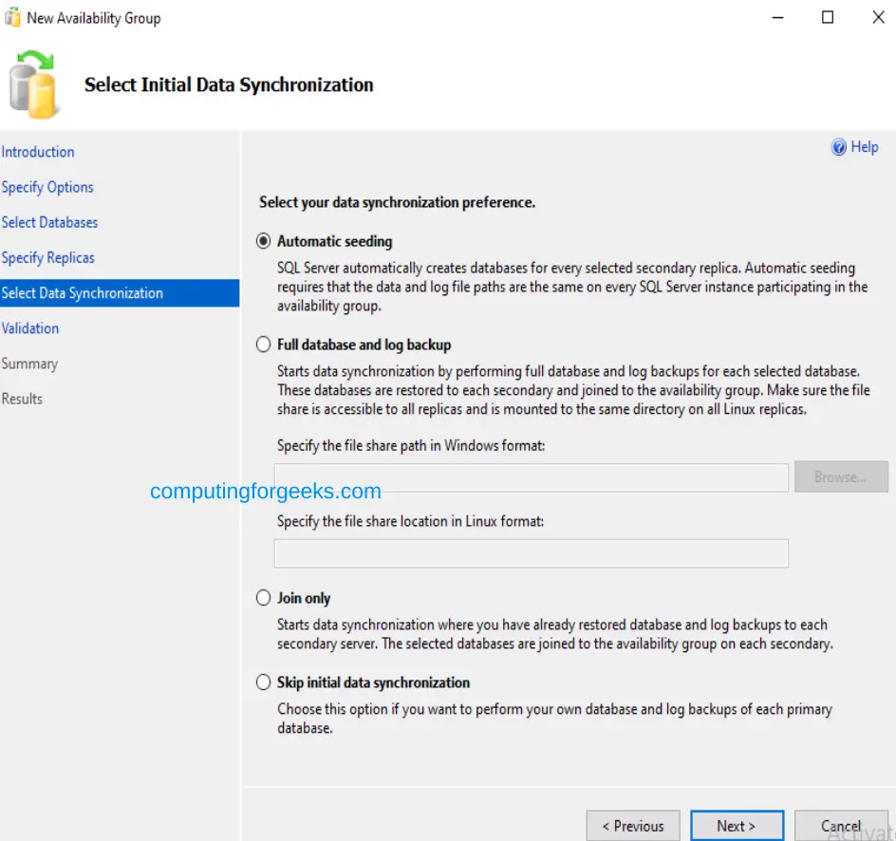Open the Specify Options page

pos(47,187)
